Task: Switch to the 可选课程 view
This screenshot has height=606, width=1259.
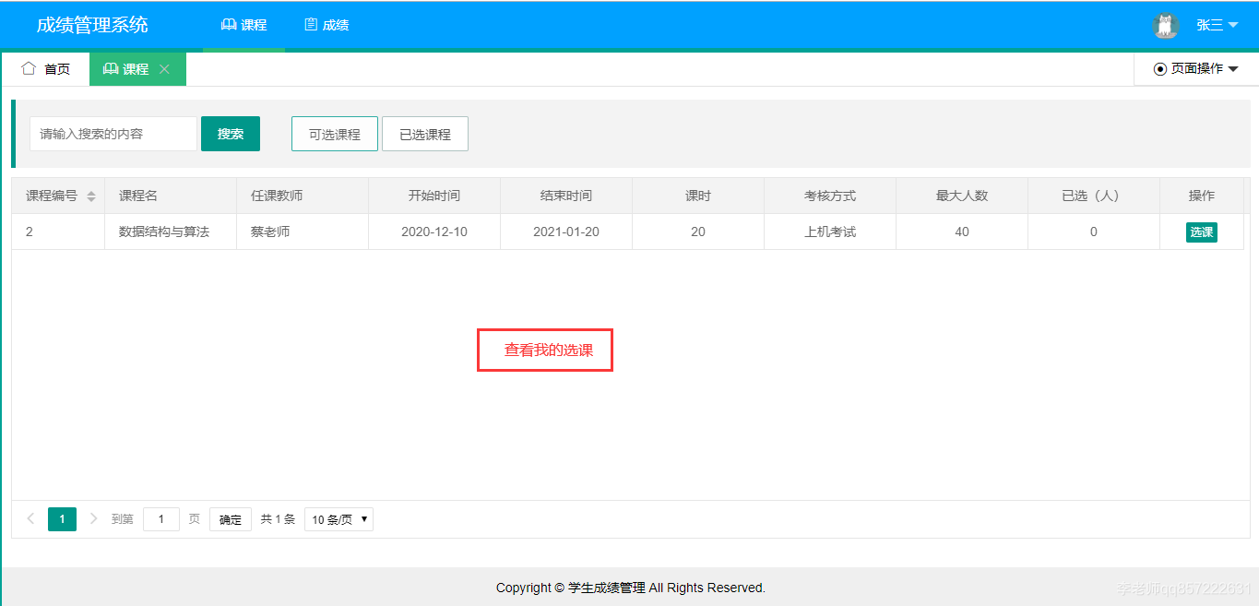Action: 334,133
